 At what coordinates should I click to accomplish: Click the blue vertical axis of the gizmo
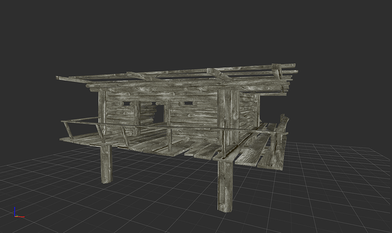pyautogui.click(x=15, y=211)
